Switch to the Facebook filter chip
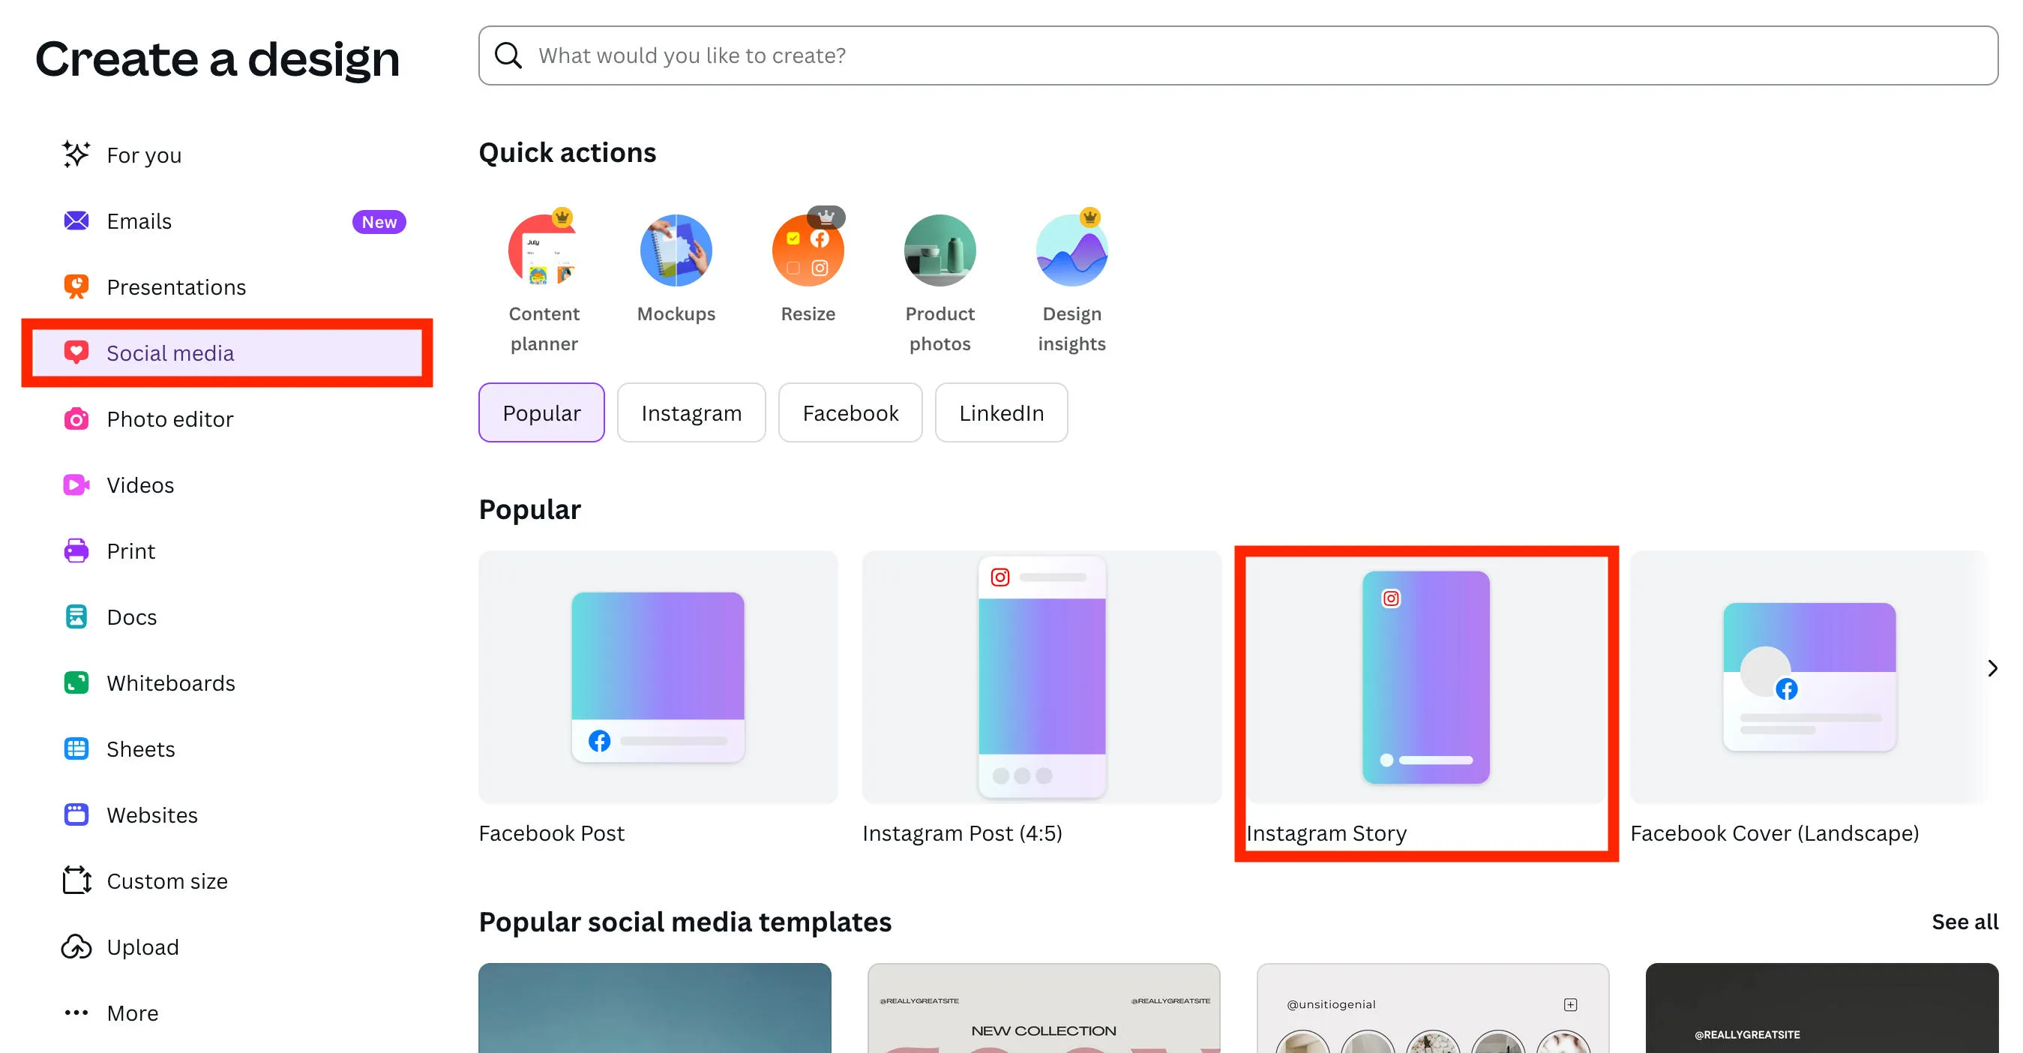This screenshot has height=1053, width=2023. [x=850, y=413]
